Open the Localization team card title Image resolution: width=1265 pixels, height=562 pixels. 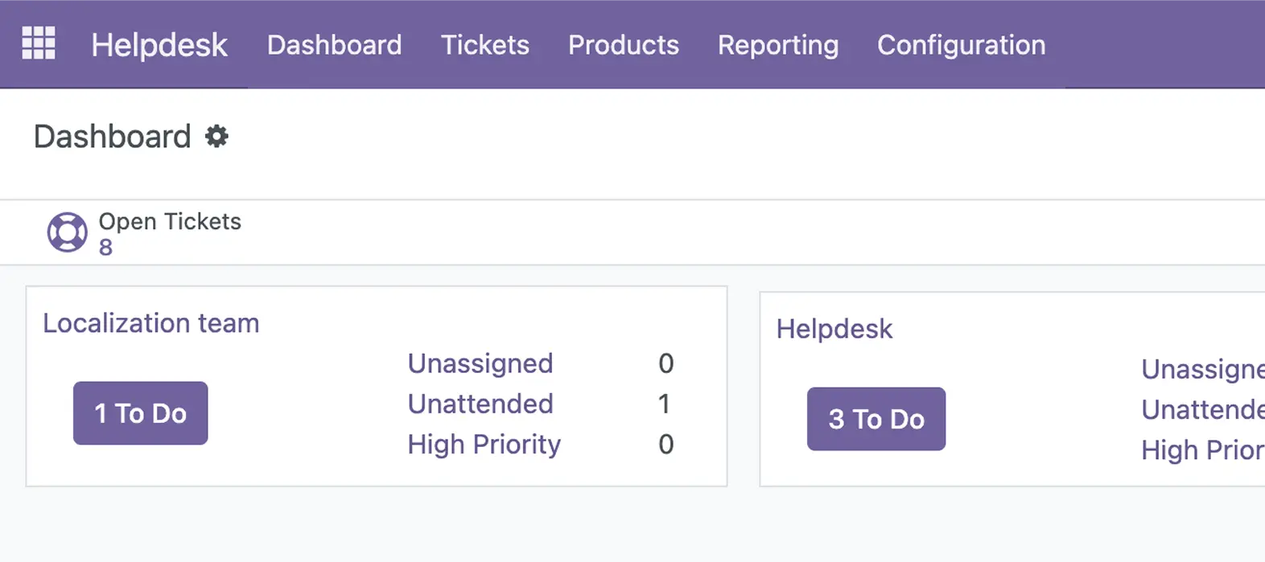coord(151,323)
